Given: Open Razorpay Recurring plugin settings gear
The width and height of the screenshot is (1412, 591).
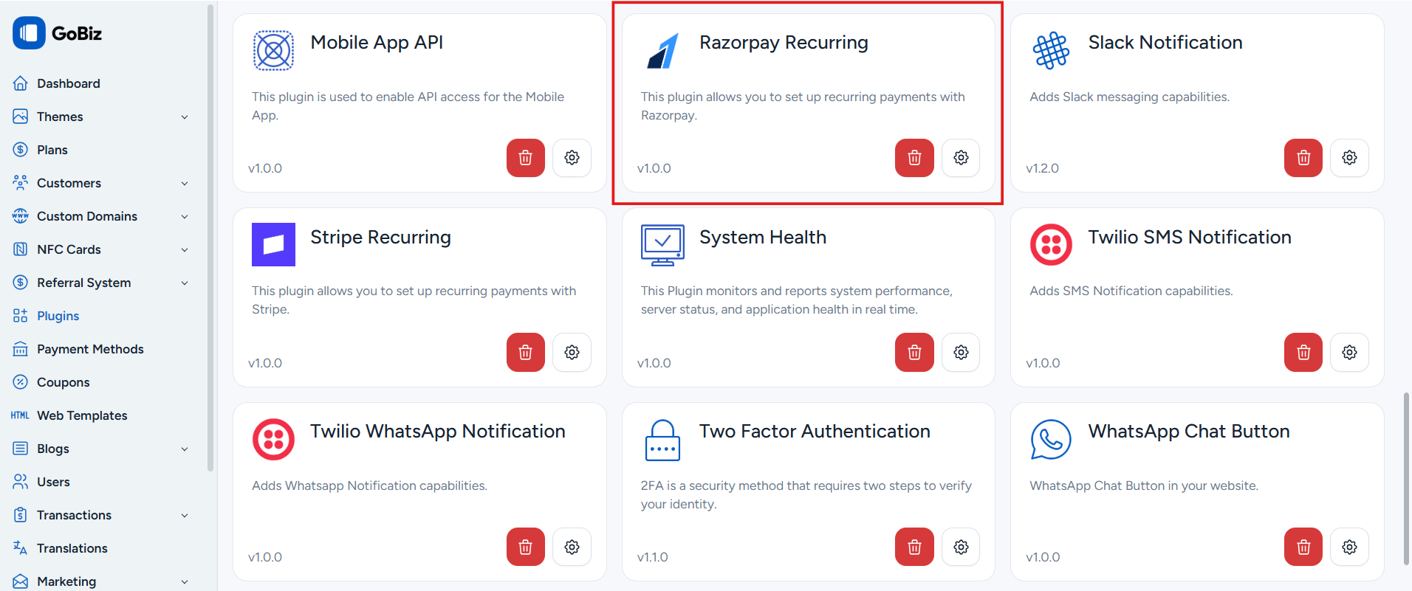Looking at the screenshot, I should [961, 158].
